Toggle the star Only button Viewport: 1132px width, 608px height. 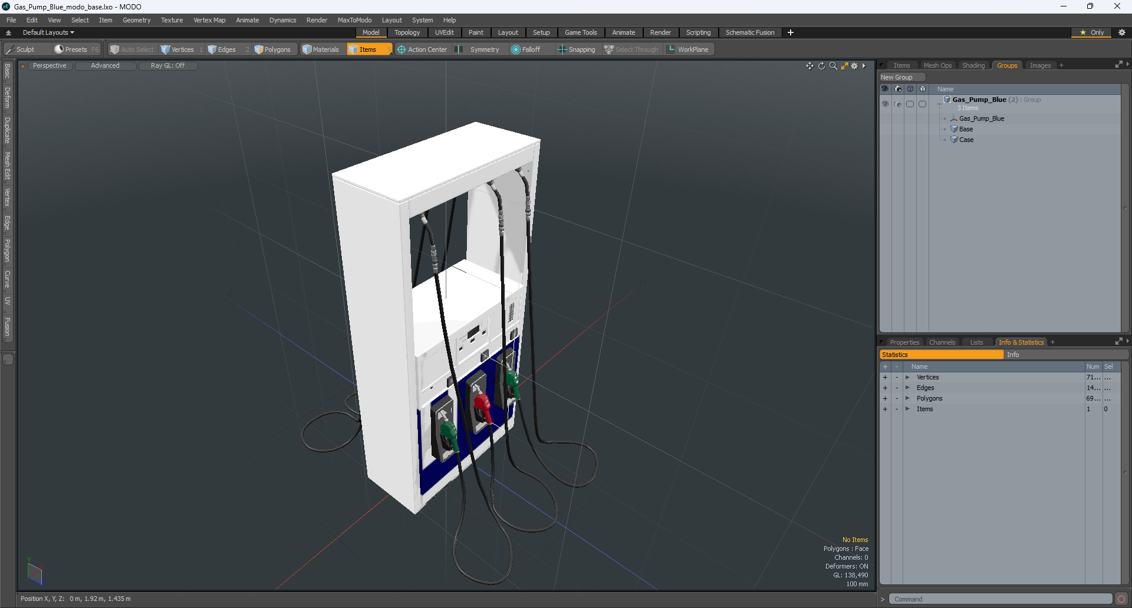[1091, 32]
